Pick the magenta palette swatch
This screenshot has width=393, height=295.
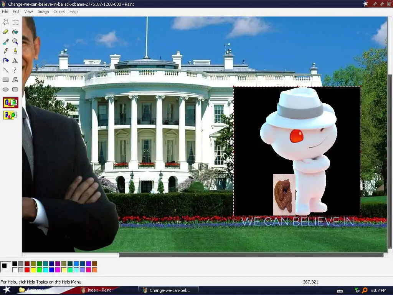tap(58, 270)
